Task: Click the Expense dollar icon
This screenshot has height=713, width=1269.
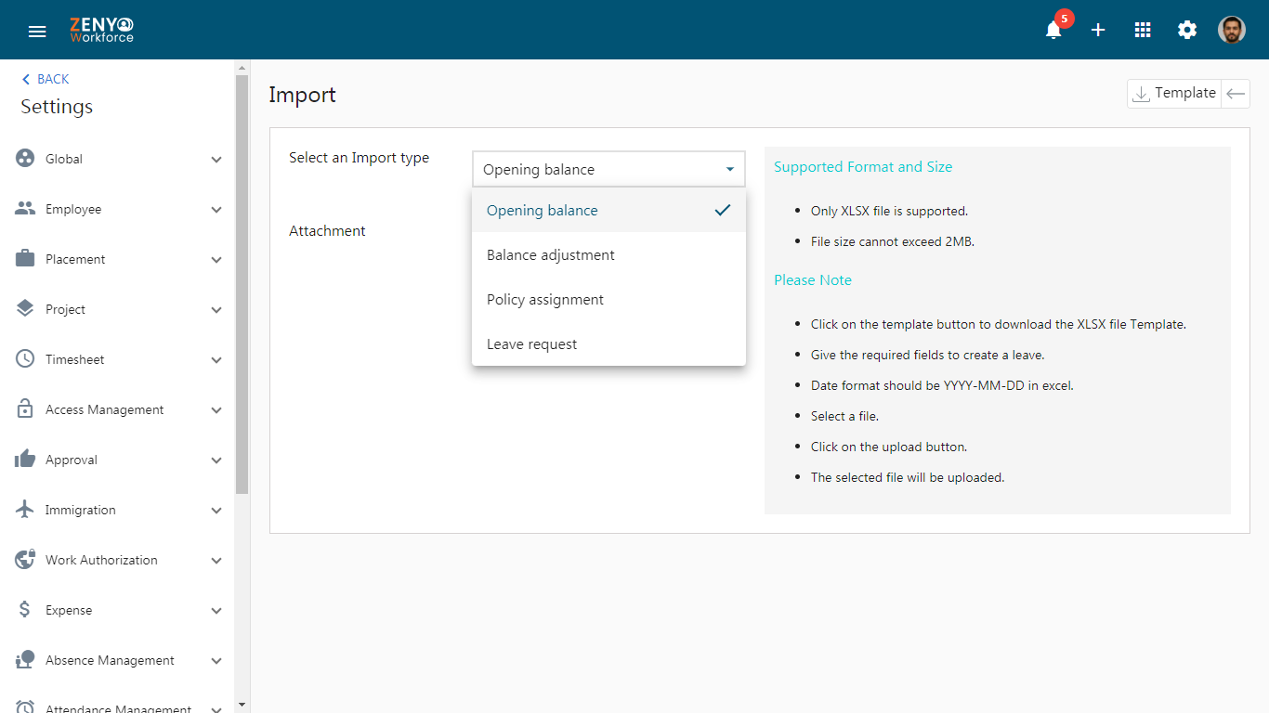Action: click(25, 610)
